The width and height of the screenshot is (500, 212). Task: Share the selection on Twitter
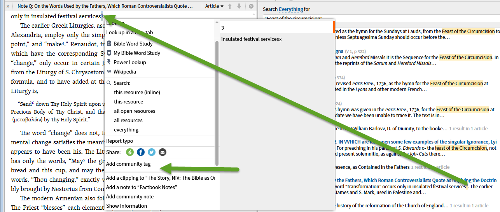click(152, 152)
